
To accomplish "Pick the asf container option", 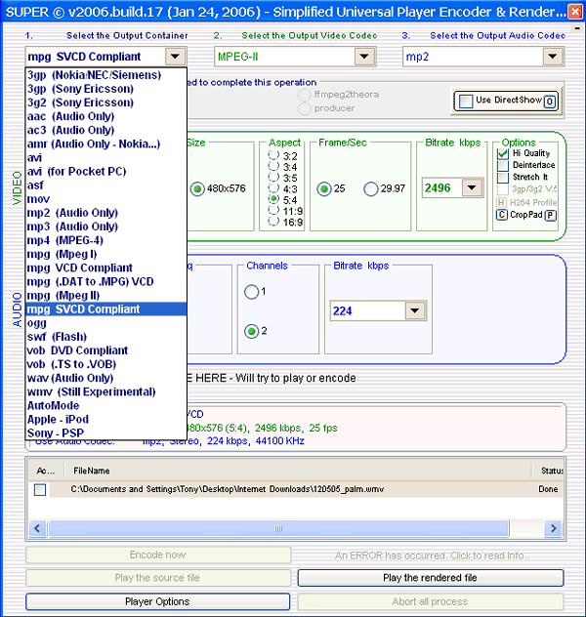I will [x=105, y=185].
